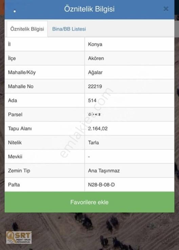The width and height of the screenshot is (179, 250).
Task: Click the Favorilere ekle button
Action: pyautogui.click(x=89, y=202)
